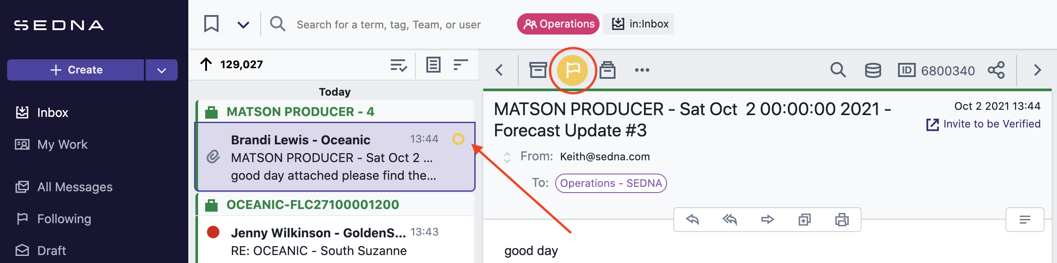Click the yellow Follow flag icon
The image size is (1057, 263).
[x=572, y=70]
